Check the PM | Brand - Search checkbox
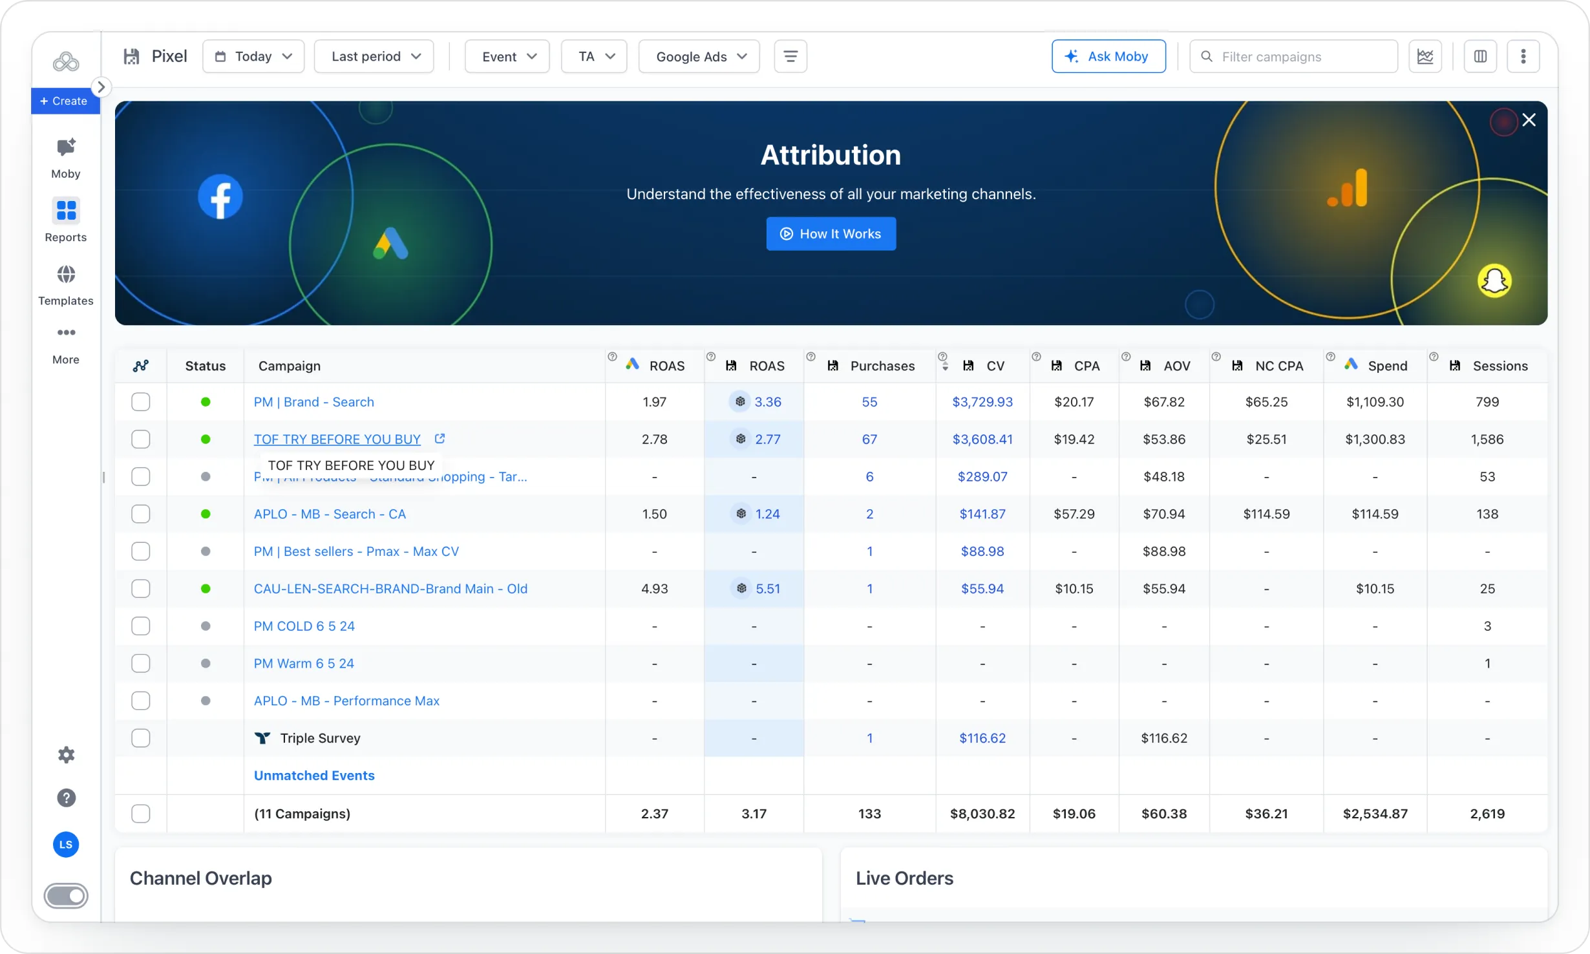 (140, 402)
